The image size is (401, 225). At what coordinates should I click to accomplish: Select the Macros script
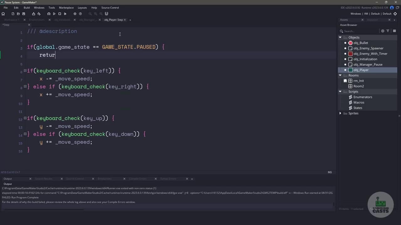(x=359, y=102)
